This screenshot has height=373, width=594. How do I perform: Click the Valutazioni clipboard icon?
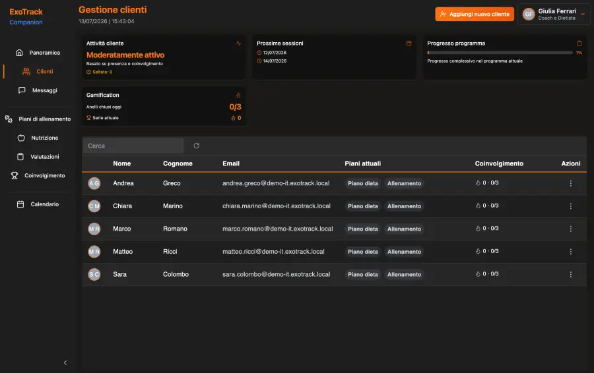click(20, 157)
